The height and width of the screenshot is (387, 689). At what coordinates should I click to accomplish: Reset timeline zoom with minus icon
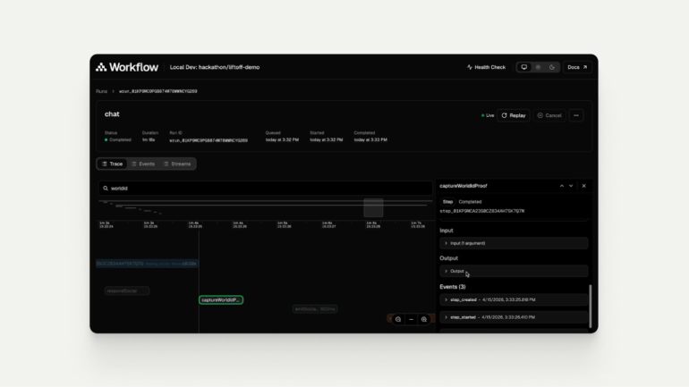[x=411, y=319]
